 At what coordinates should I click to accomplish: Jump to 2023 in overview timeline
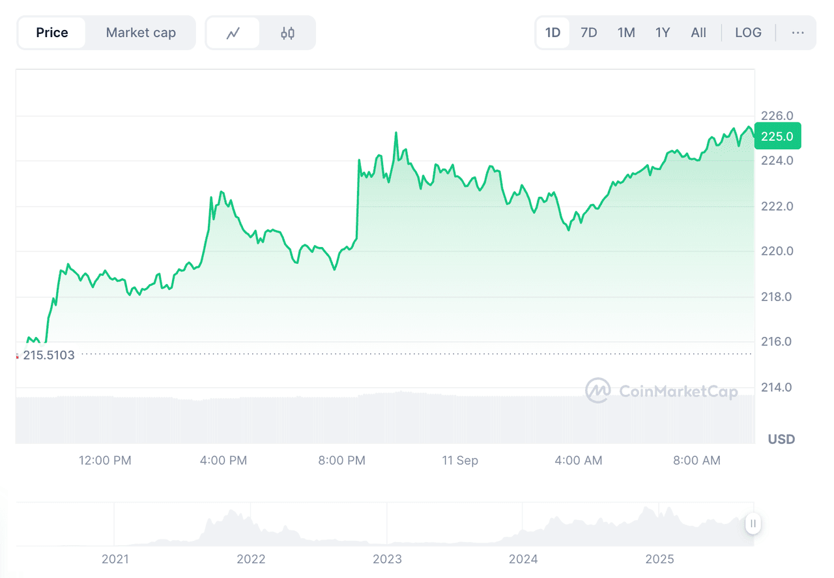[x=387, y=559]
